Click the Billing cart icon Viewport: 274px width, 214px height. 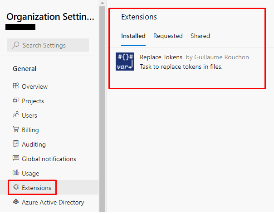[16, 129]
